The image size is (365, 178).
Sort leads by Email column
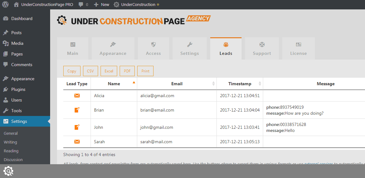[x=177, y=84]
